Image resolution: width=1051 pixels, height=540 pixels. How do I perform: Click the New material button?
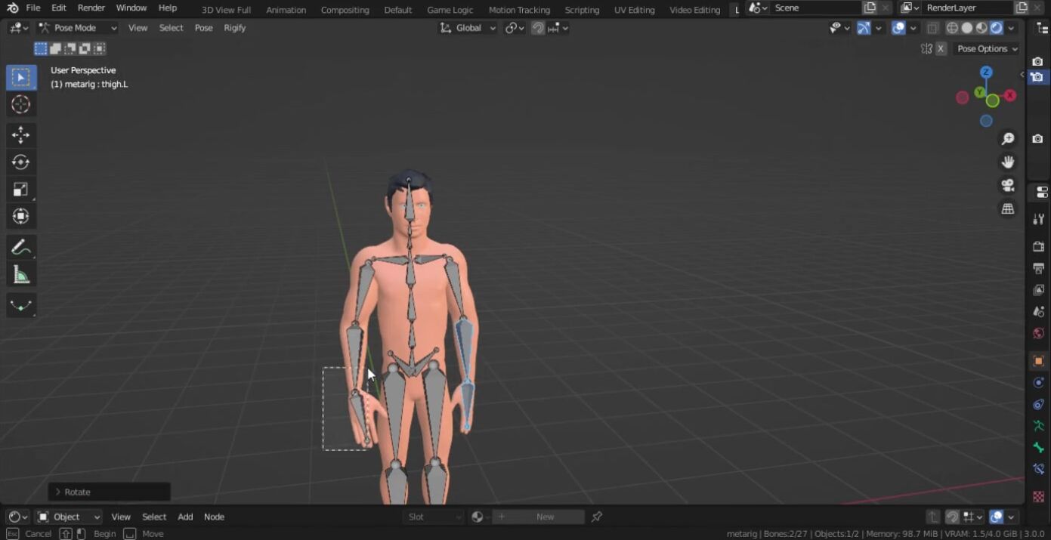[545, 517]
